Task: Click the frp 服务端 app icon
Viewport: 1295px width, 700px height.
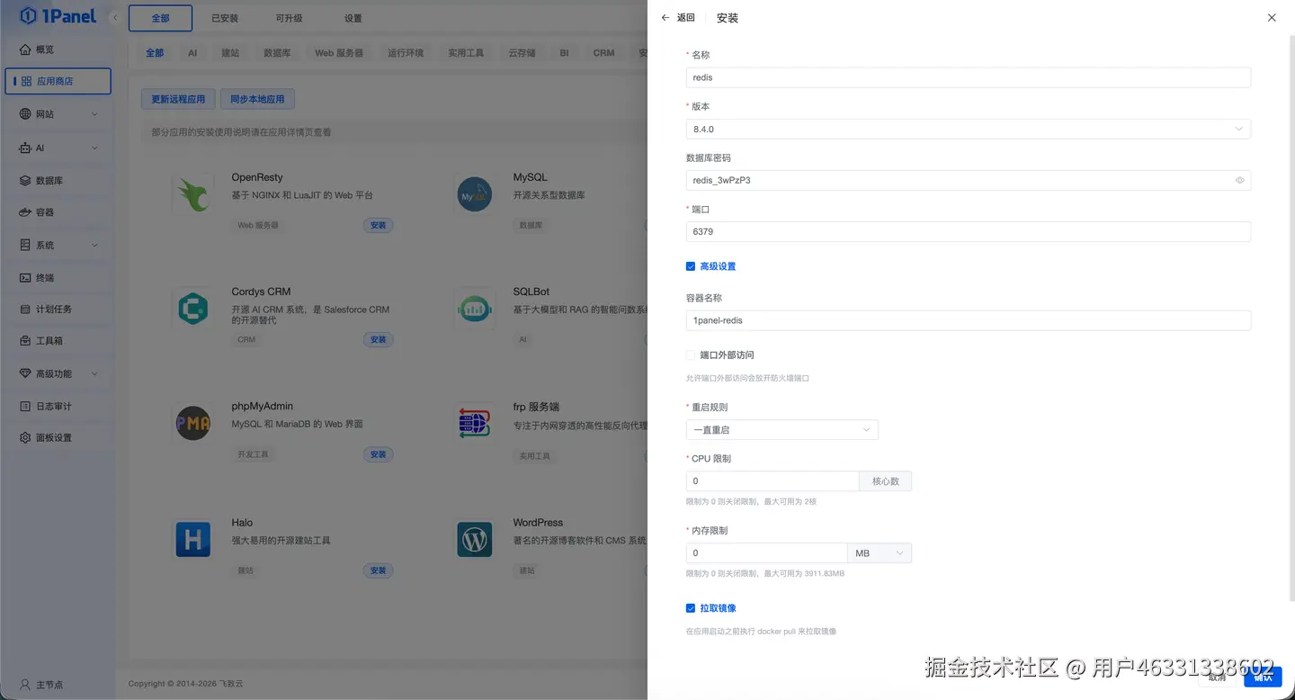Action: click(x=474, y=423)
